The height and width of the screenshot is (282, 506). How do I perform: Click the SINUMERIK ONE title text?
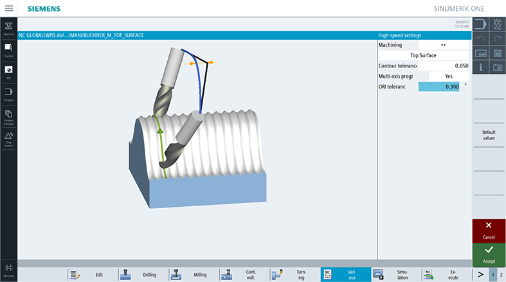pos(459,9)
